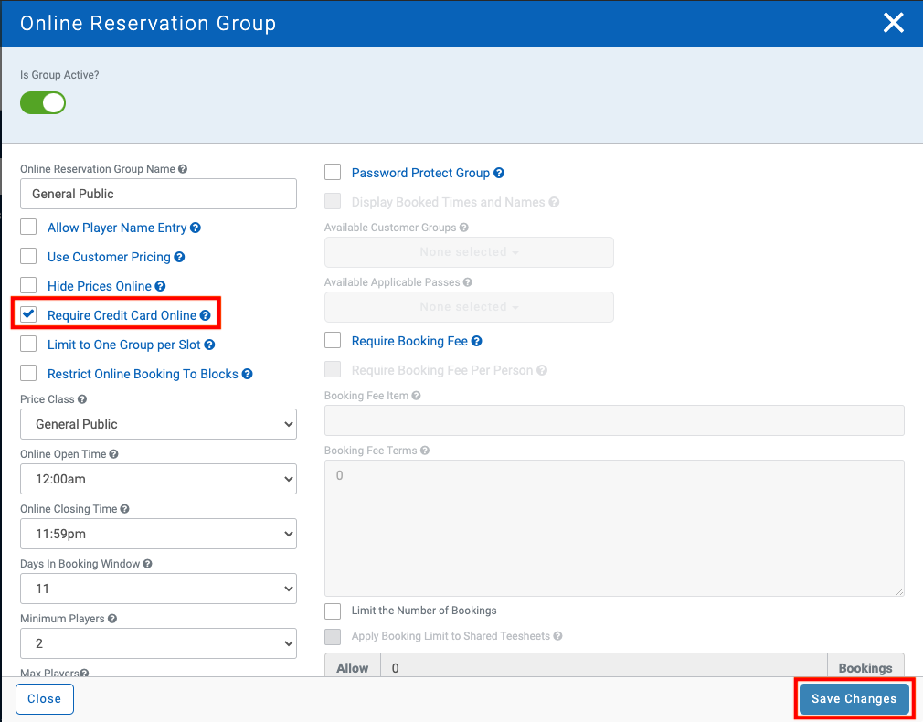This screenshot has height=722, width=923.
Task: Click the Hide Prices Online label
Action: click(100, 286)
